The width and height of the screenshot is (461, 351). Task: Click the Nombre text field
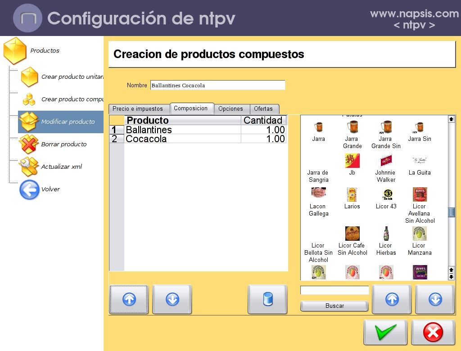click(217, 85)
